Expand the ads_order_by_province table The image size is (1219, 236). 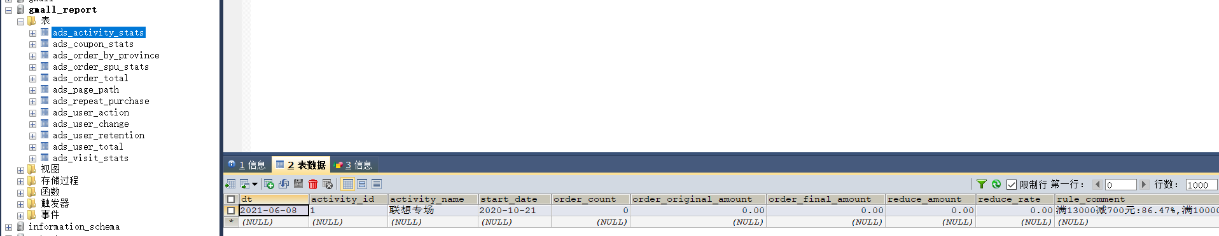click(32, 56)
